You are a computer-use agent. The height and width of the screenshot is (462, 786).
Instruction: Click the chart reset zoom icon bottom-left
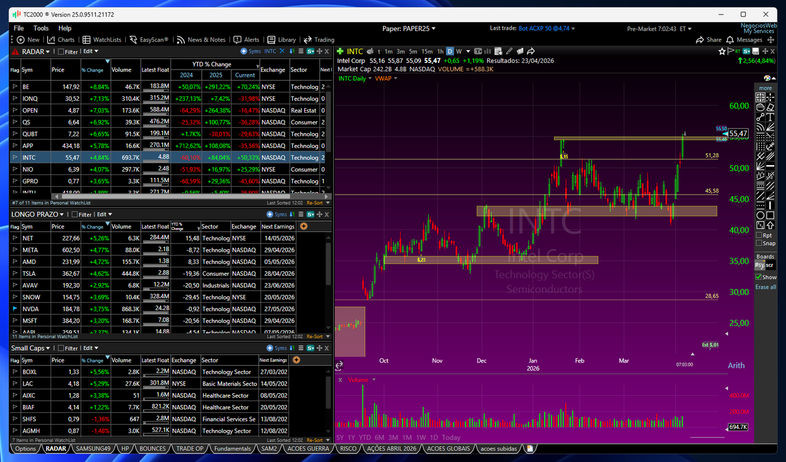(339, 365)
